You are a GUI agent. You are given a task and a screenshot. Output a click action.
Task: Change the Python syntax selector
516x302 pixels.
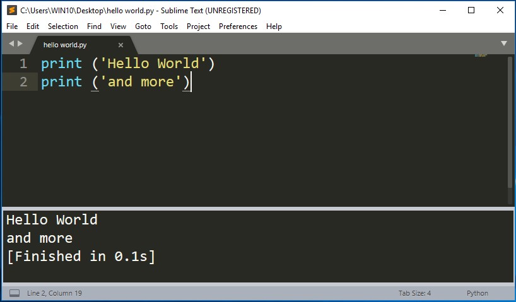pos(477,293)
